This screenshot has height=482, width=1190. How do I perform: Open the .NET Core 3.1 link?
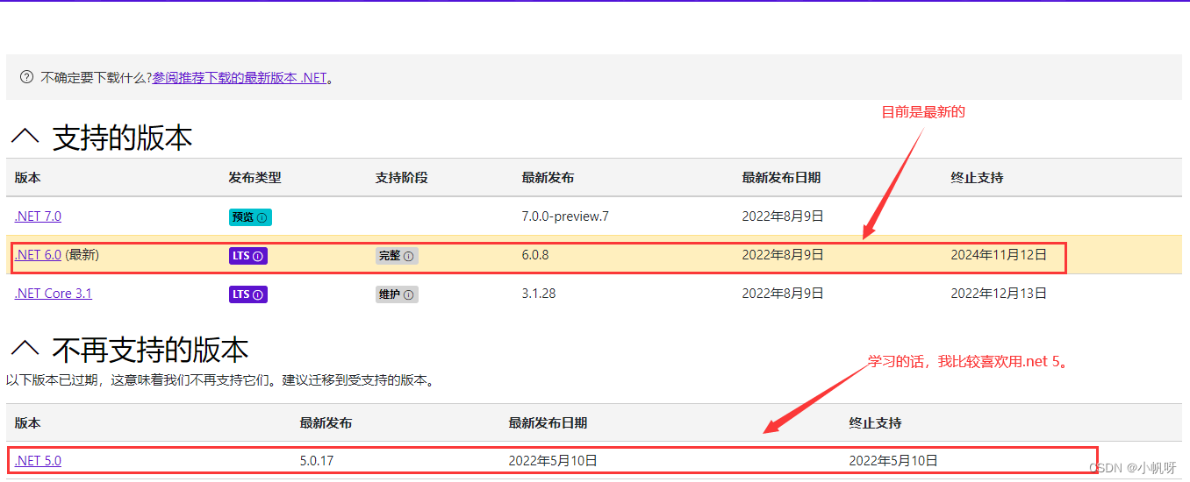pos(53,294)
